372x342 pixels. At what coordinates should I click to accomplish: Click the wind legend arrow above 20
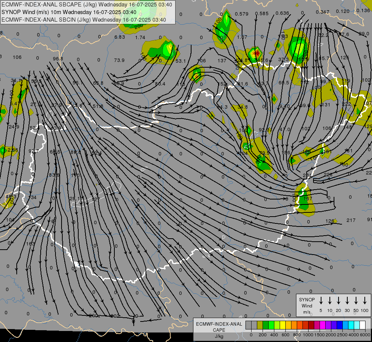[x=339, y=301]
